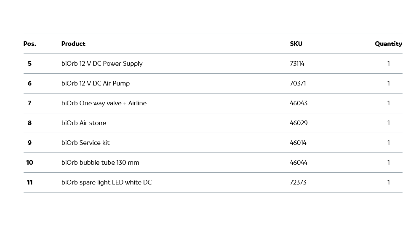Select the biOrb Air stone product

coord(84,123)
